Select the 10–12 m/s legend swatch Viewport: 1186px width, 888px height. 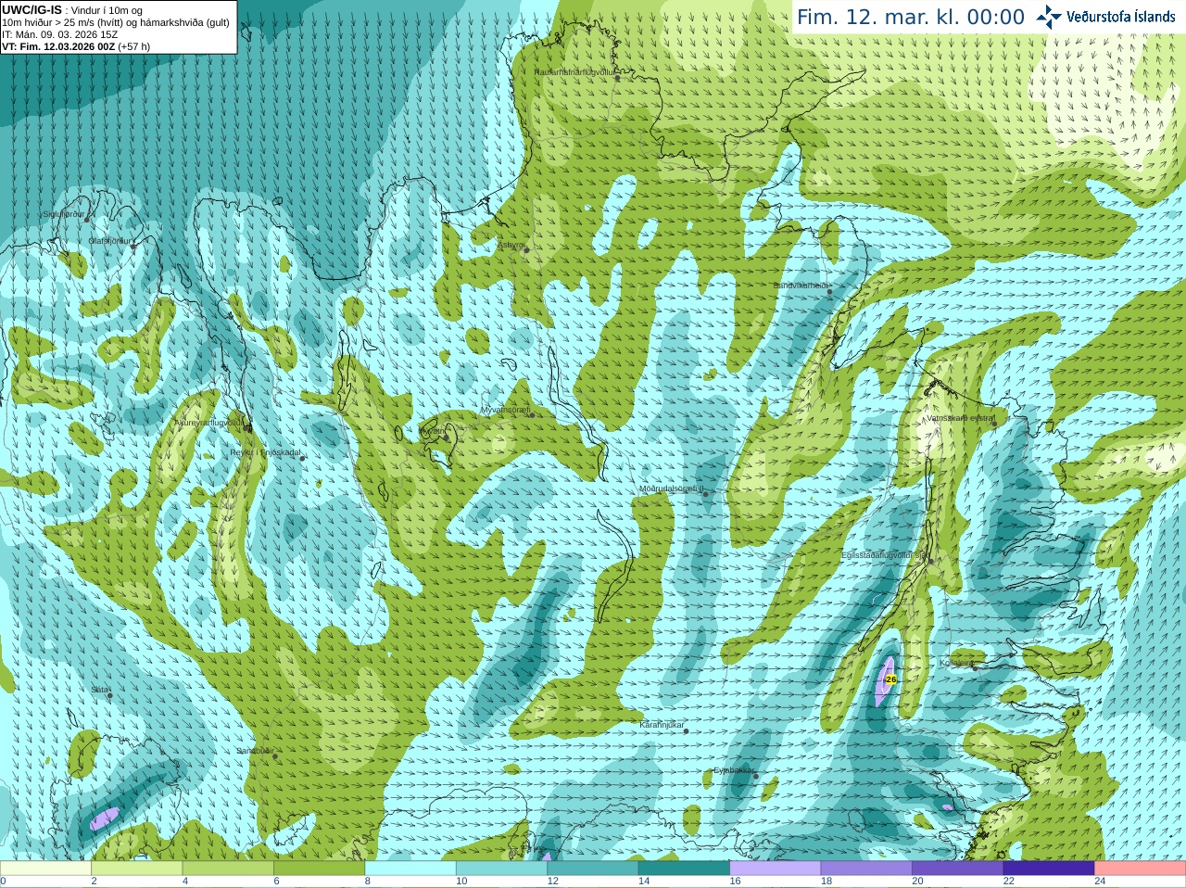pyautogui.click(x=501, y=869)
